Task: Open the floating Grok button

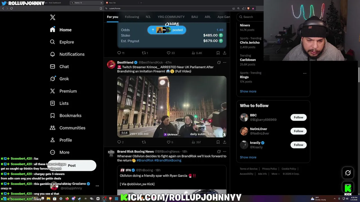Action: tap(348, 173)
